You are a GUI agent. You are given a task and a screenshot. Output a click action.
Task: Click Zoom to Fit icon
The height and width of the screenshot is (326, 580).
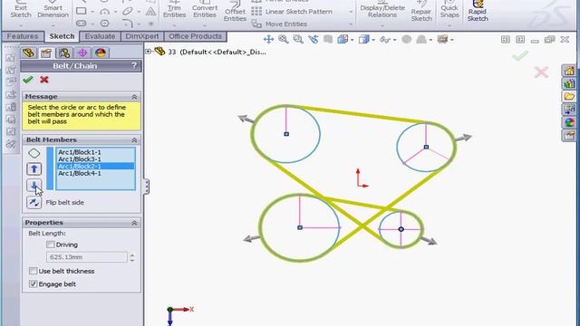click(x=284, y=39)
